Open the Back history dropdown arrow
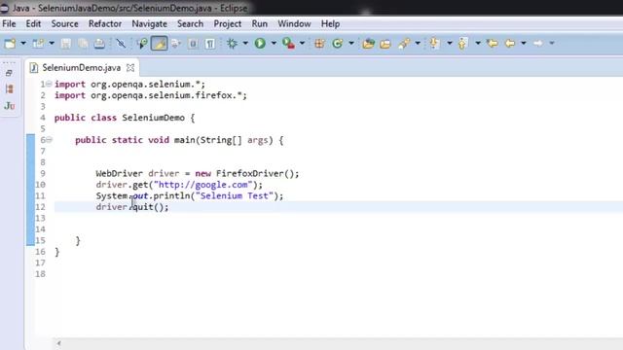Viewport: 623px width, 350px height. click(x=524, y=43)
